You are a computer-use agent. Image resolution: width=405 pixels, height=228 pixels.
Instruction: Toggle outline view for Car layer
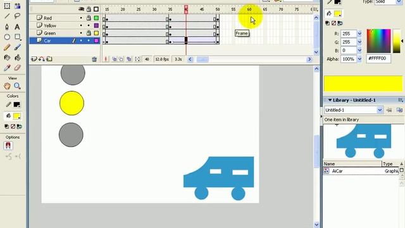[96, 41]
